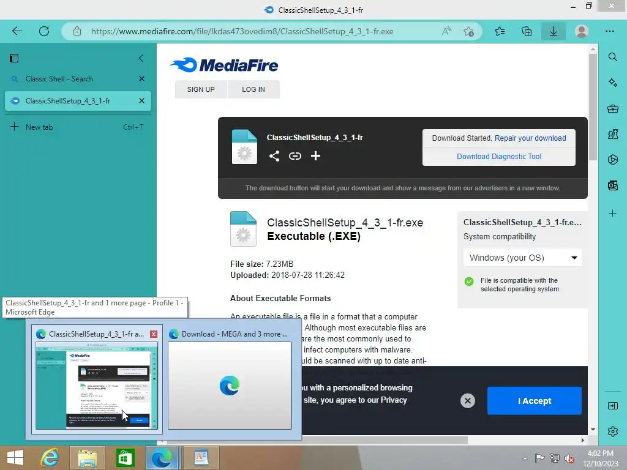Open File Explorer from taskbar

[x=87, y=458]
